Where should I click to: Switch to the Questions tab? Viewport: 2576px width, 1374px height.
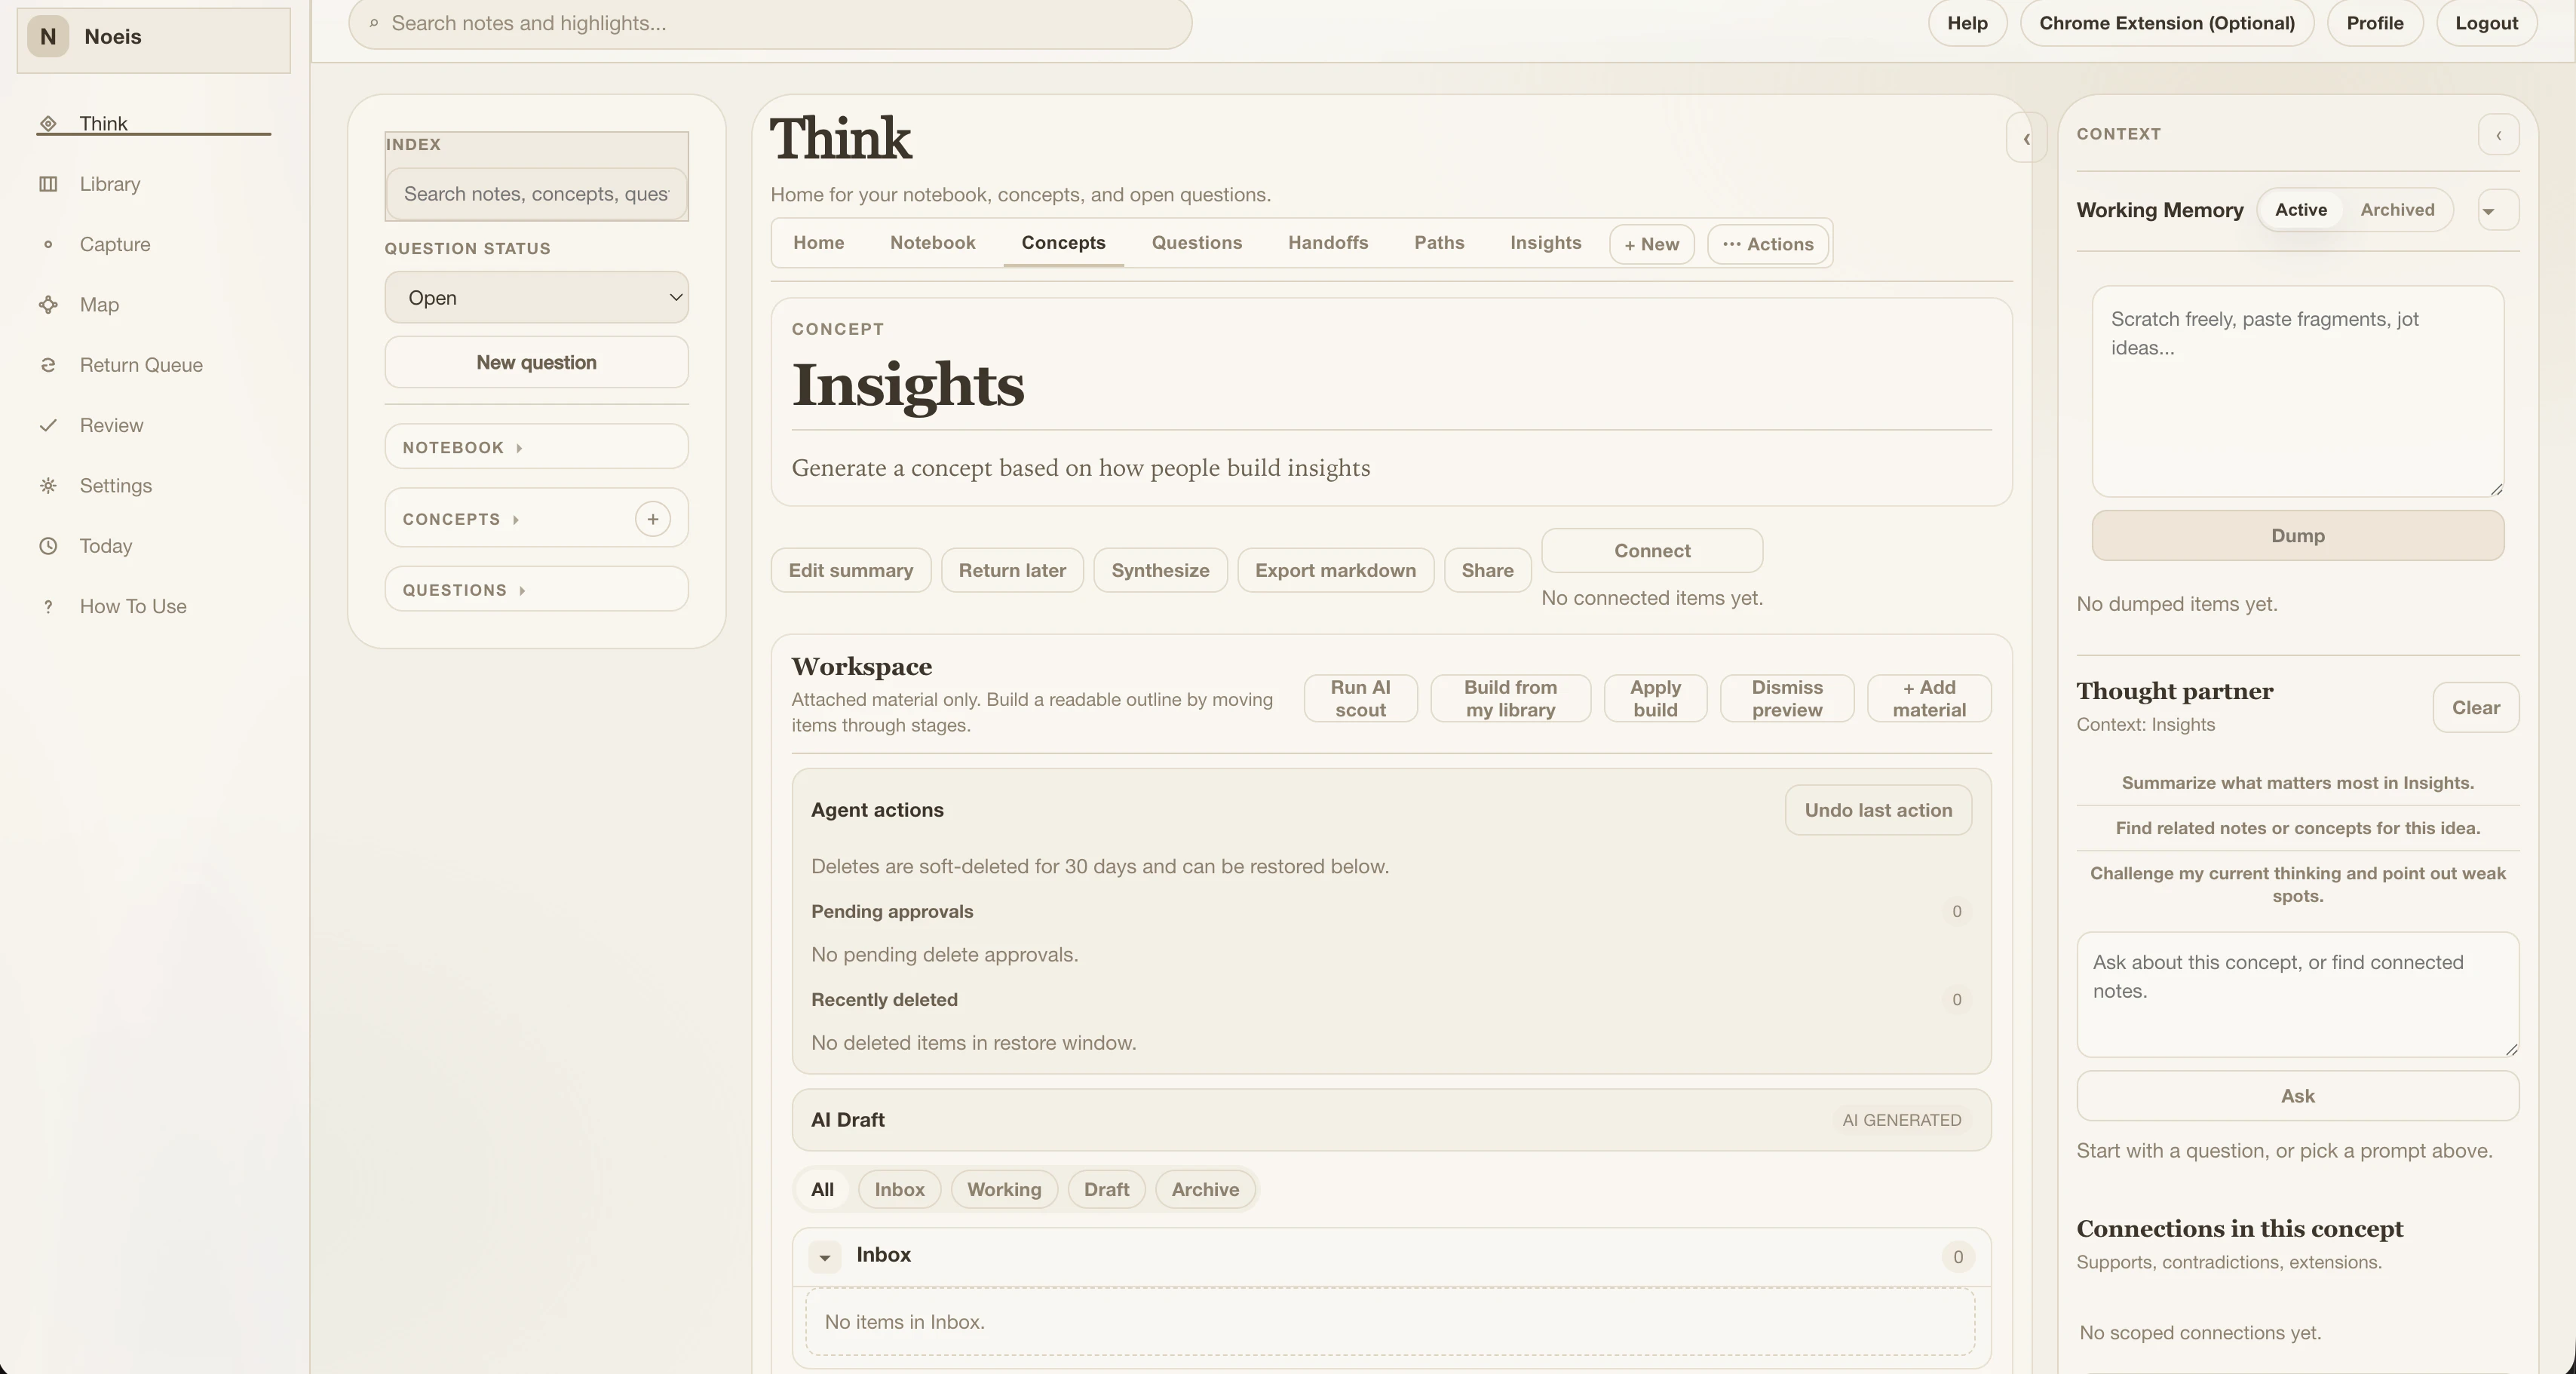(1196, 243)
